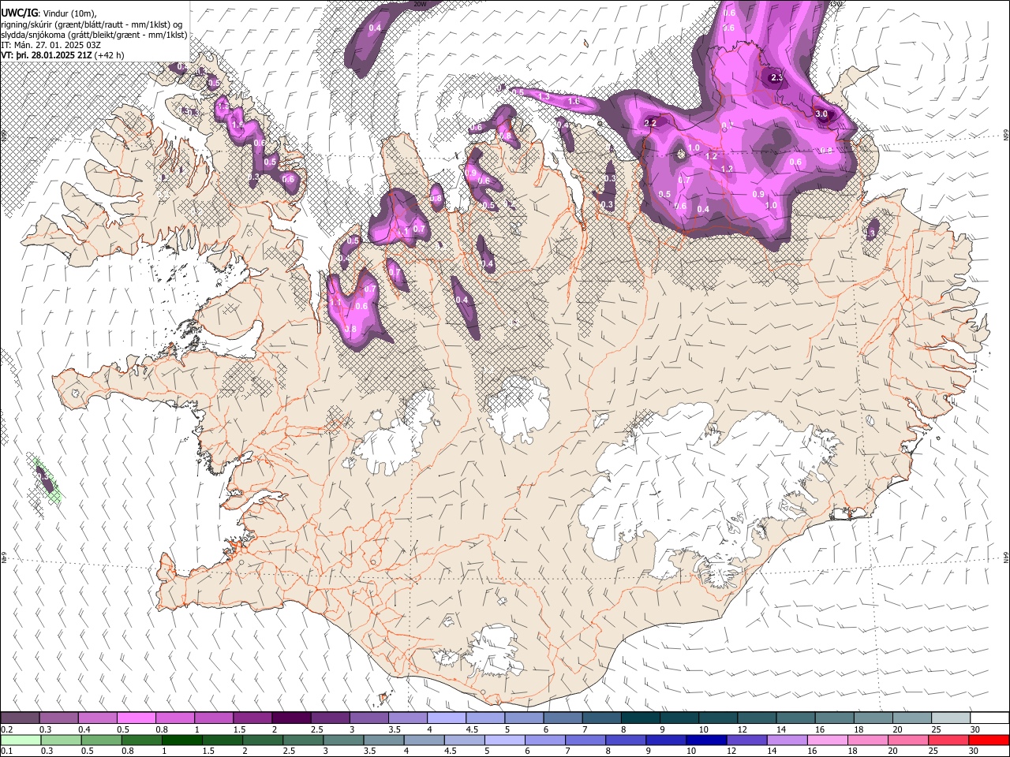Select the 'VT: þri. 28.01.2025 21Z' valid time
This screenshot has height=757, width=1010.
(47, 55)
